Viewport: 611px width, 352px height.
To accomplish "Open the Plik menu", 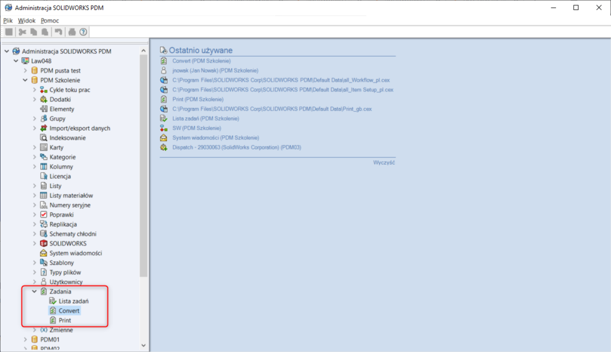I will tap(8, 20).
